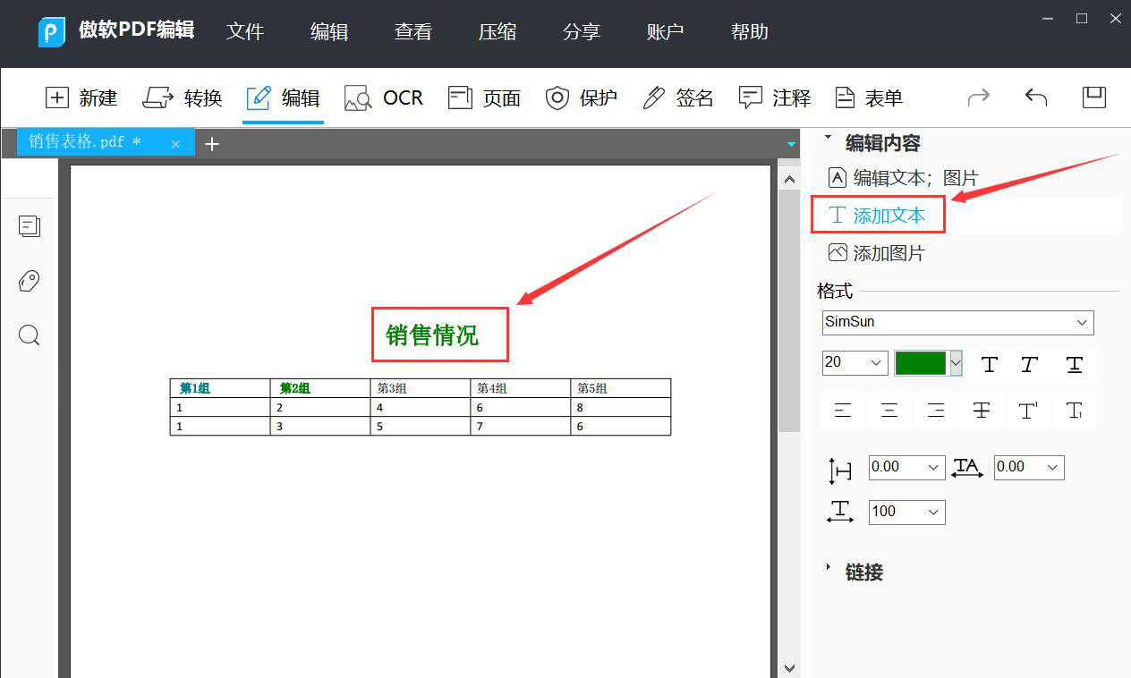Click the scrollbar down arrow
Viewport: 1131px width, 678px height.
[789, 667]
